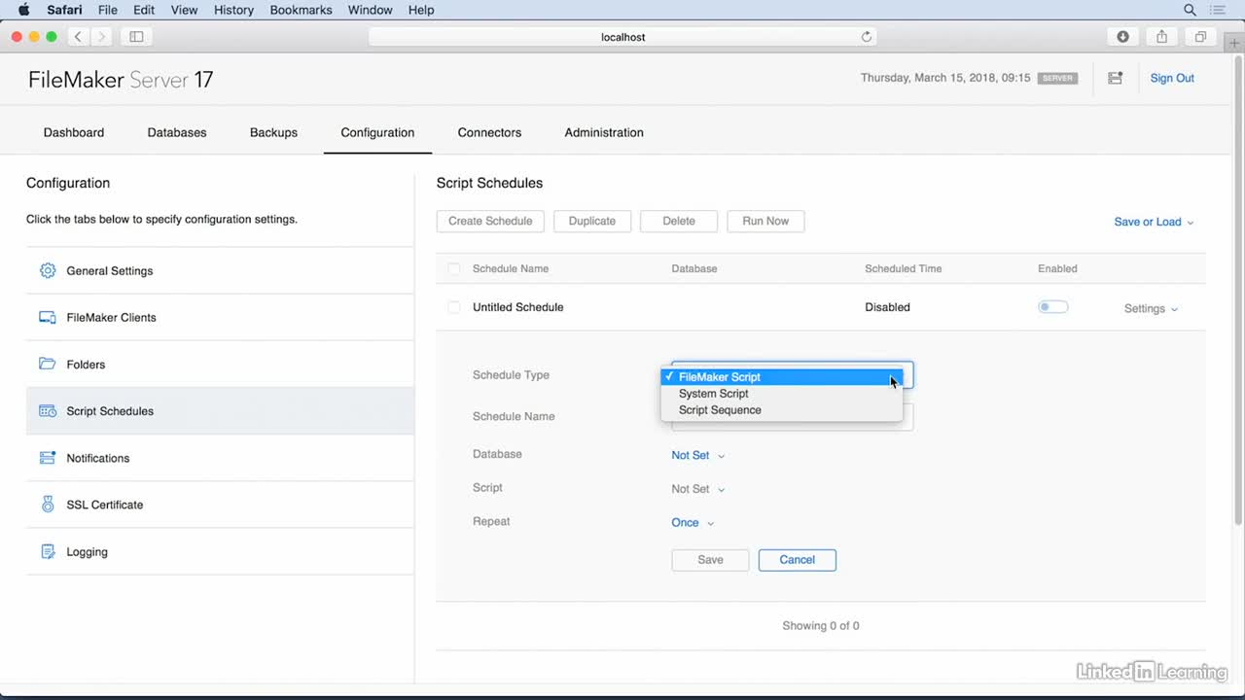
Task: Choose System Script from the dropdown list
Action: tap(782, 394)
